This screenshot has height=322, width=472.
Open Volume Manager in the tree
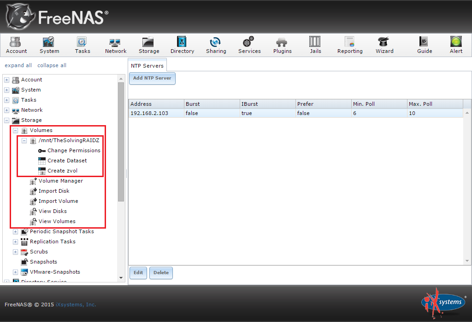61,181
